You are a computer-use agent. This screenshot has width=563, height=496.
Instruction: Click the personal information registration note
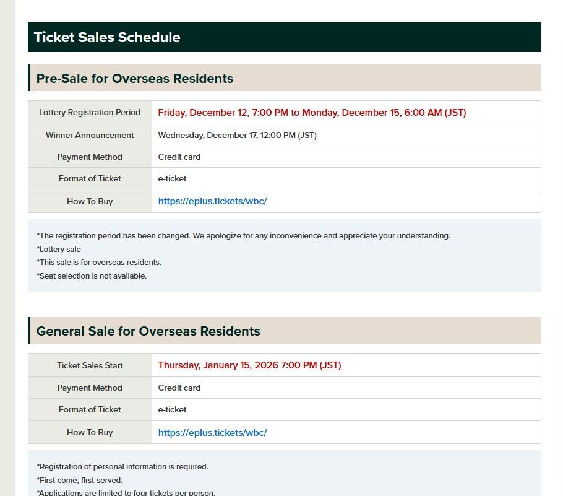point(122,467)
